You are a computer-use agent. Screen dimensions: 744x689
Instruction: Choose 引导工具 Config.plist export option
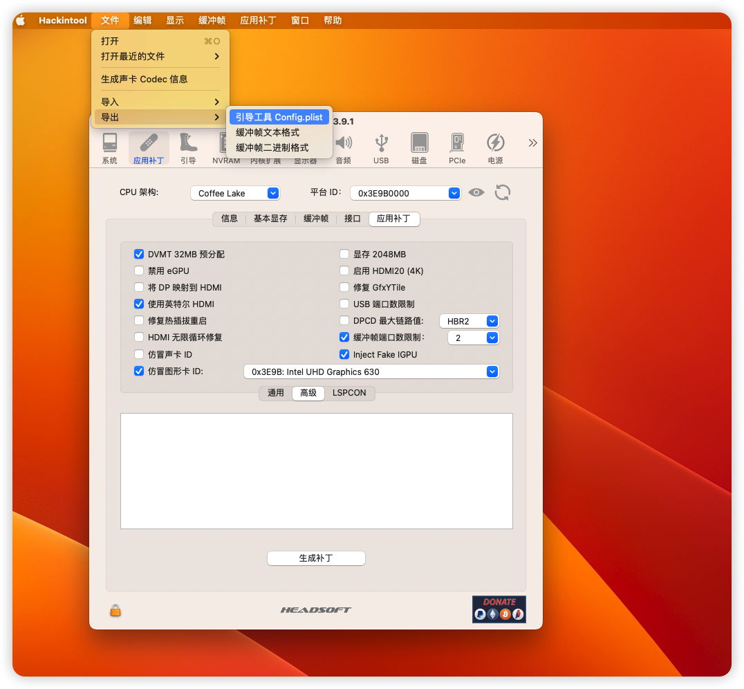279,118
